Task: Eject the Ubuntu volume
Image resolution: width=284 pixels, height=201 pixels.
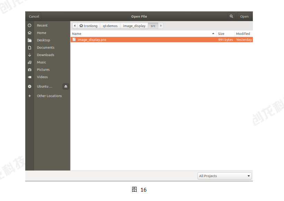Action: (66, 86)
